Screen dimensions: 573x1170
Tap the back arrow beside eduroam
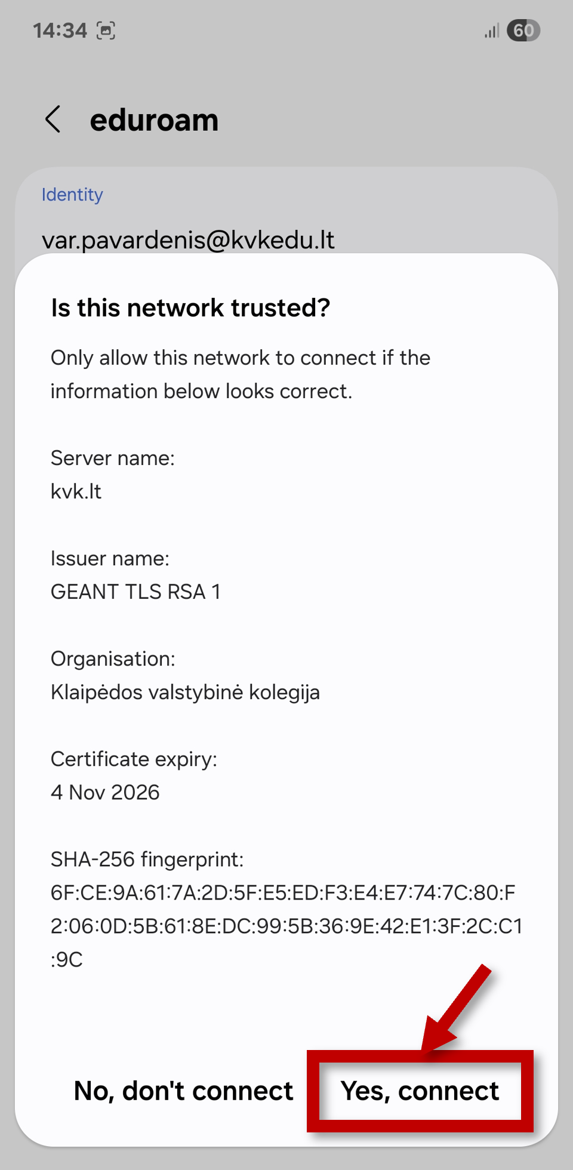(53, 119)
